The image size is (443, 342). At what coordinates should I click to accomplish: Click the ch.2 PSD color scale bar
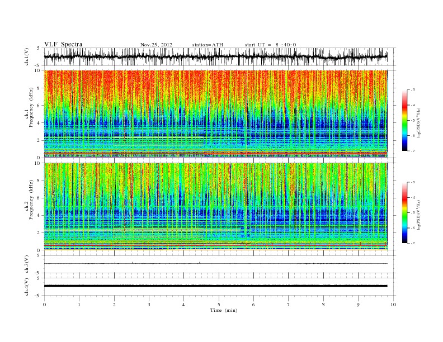(404, 213)
